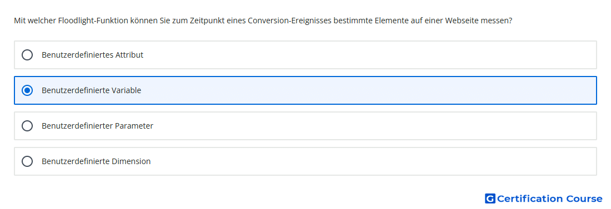611x209 pixels.
Task: Click the blue G logo icon
Action: click(490, 198)
